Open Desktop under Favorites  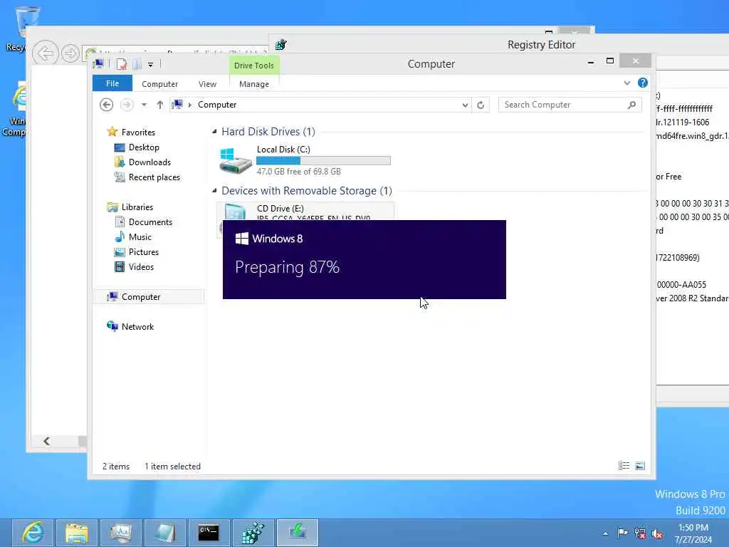(144, 147)
